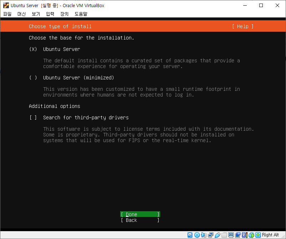
Task: Click the CPU virtualization V status icon
Action: 245,235
